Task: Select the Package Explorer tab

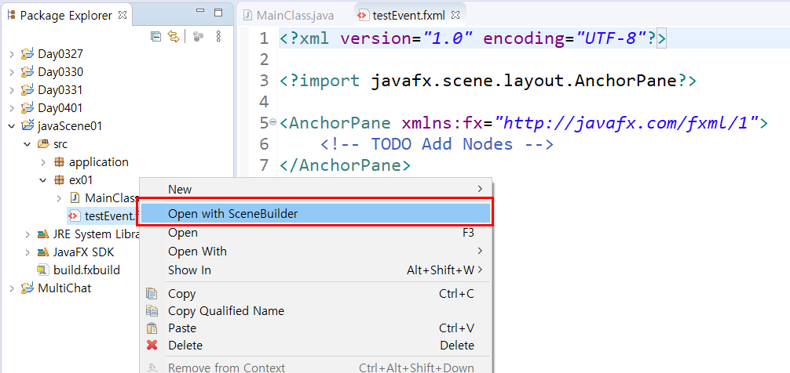Action: click(x=66, y=16)
